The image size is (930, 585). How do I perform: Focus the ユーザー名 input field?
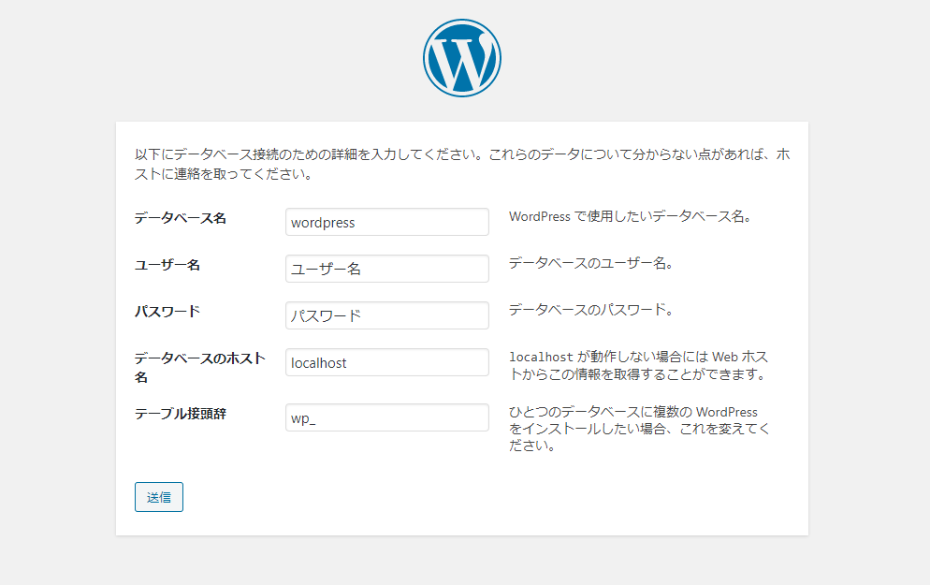[x=387, y=269]
